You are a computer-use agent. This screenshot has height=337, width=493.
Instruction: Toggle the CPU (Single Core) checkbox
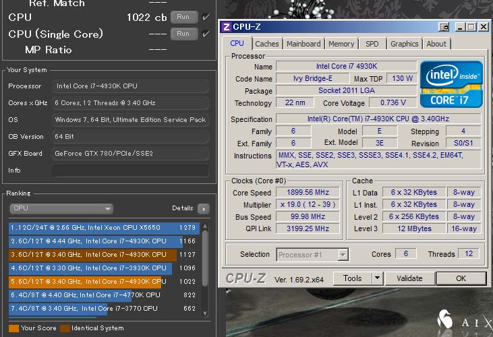coord(206,34)
